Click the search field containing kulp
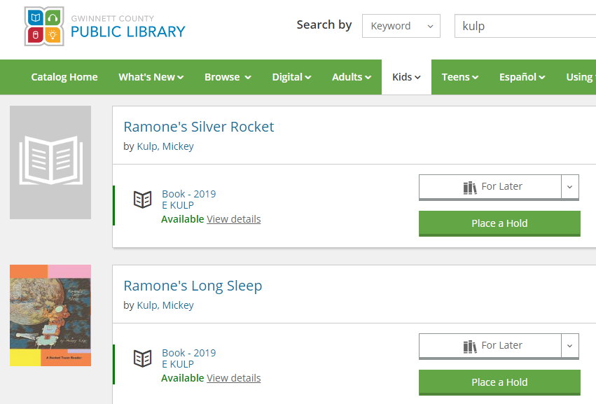 click(525, 26)
